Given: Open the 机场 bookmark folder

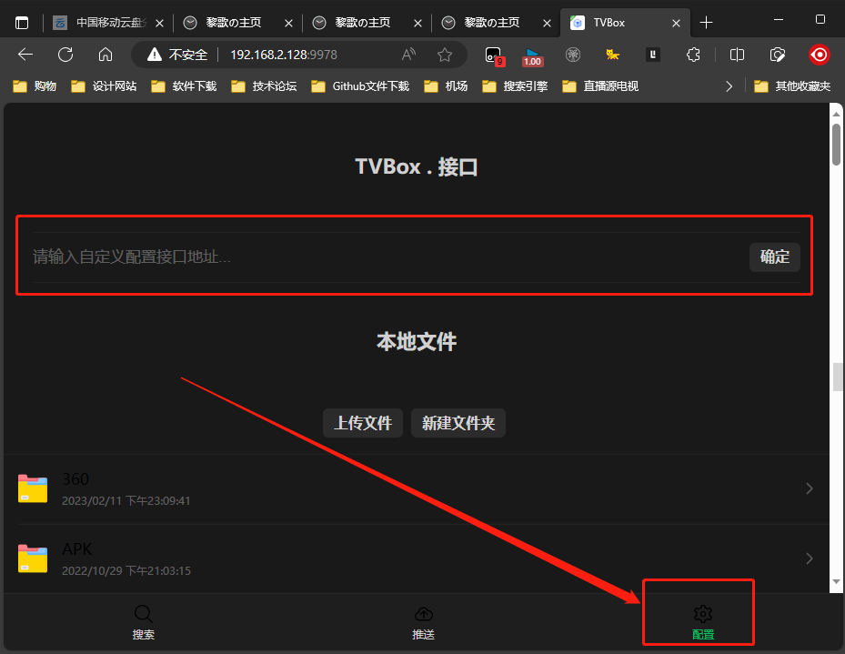Looking at the screenshot, I should 446,86.
